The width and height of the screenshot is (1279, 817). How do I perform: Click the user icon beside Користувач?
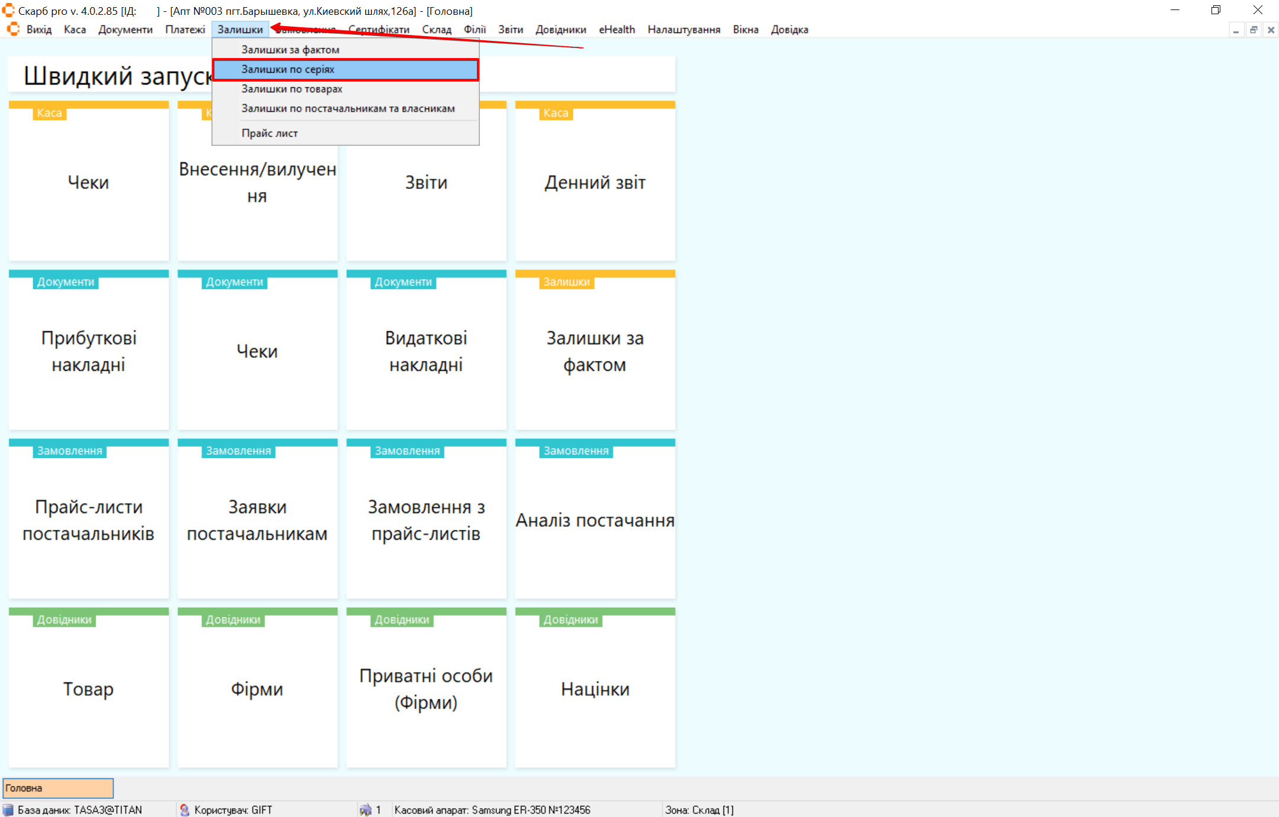(x=184, y=810)
